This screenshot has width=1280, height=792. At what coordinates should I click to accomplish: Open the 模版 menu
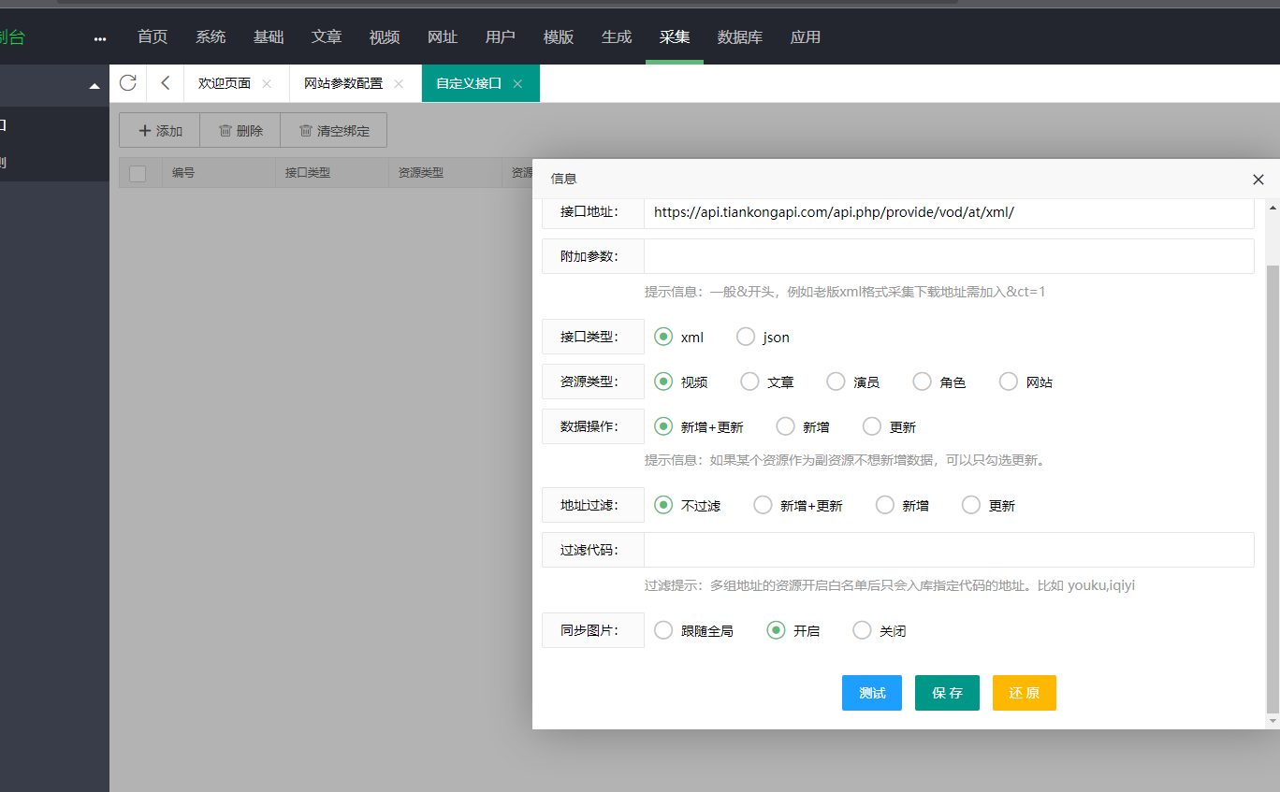coord(559,36)
